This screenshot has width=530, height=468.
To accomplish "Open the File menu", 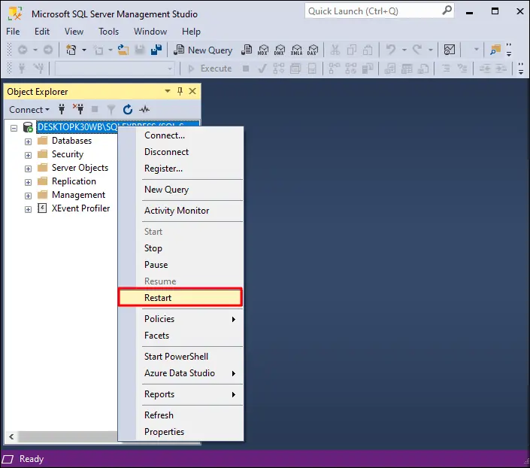I will [13, 32].
